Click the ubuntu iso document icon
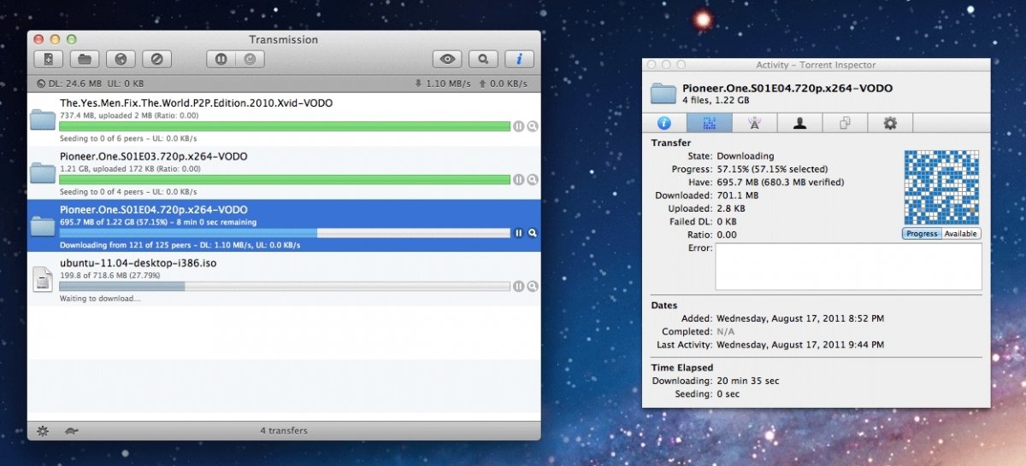This screenshot has width=1026, height=466. click(x=43, y=279)
